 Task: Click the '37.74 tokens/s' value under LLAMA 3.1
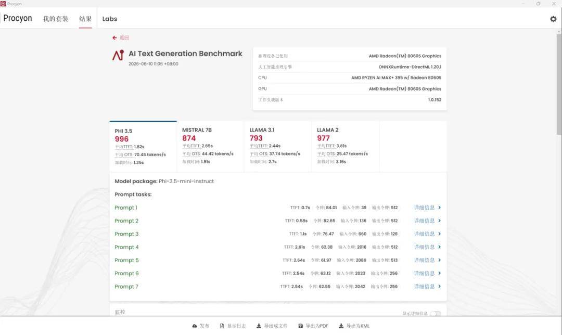click(285, 153)
